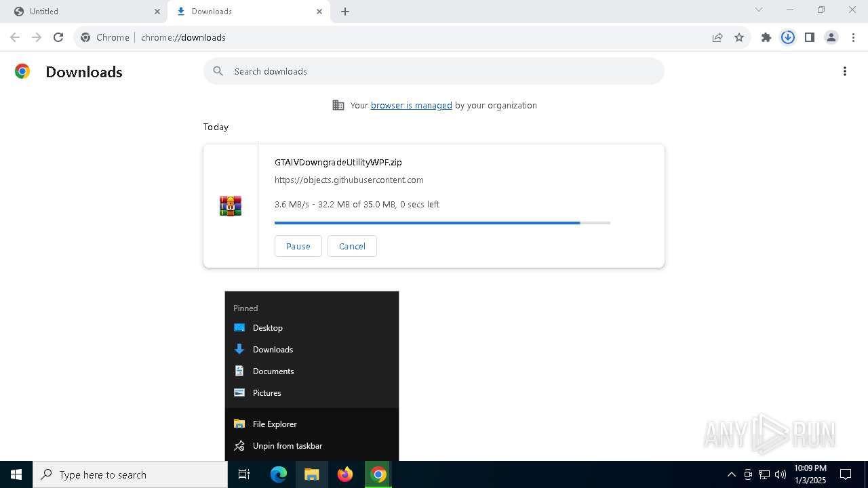Launch File Explorer from the jump list
Image resolution: width=868 pixels, height=488 pixels.
(x=312, y=424)
